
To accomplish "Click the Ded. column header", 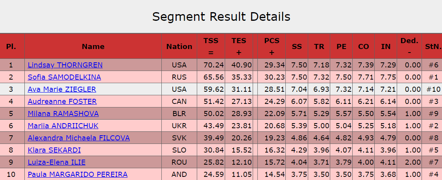I will (409, 41).
